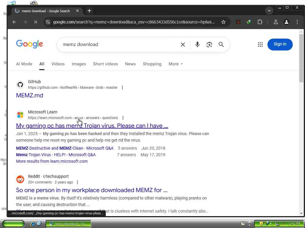Open the Chrome three-dot menu
Image resolution: width=305 pixels, height=228 pixels.
click(297, 22)
